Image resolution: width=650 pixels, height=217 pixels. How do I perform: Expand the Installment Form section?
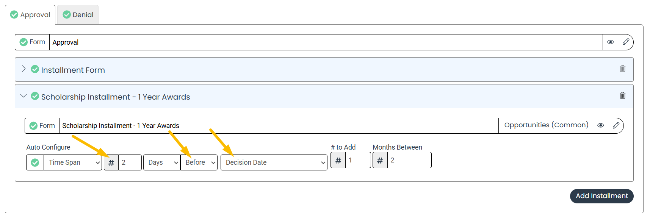[23, 69]
